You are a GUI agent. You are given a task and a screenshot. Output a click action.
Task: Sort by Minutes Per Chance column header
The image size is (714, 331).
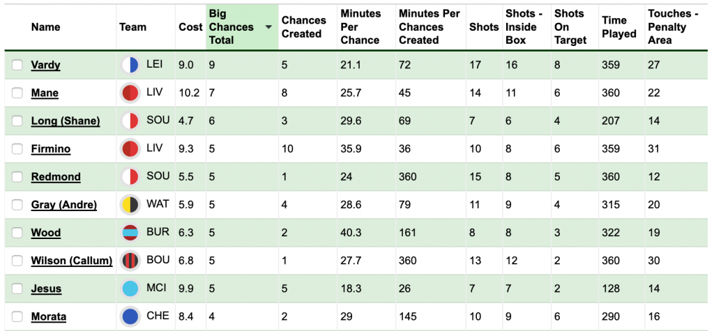360,27
